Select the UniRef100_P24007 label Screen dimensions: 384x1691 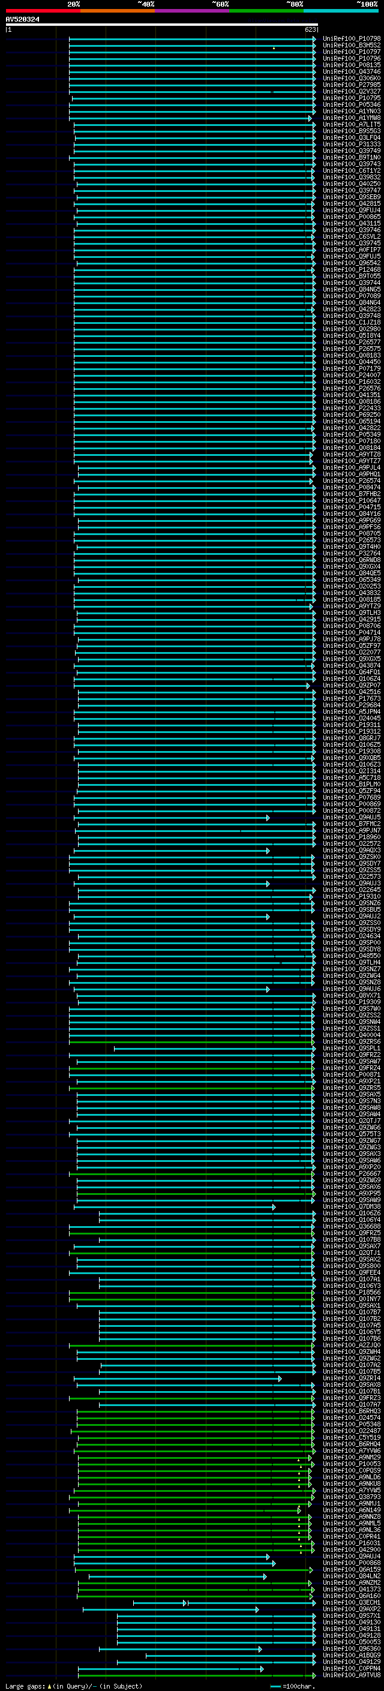(352, 375)
